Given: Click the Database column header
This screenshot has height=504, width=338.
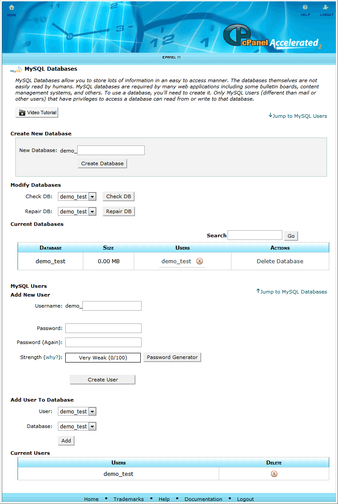Looking at the screenshot, I should 50,247.
